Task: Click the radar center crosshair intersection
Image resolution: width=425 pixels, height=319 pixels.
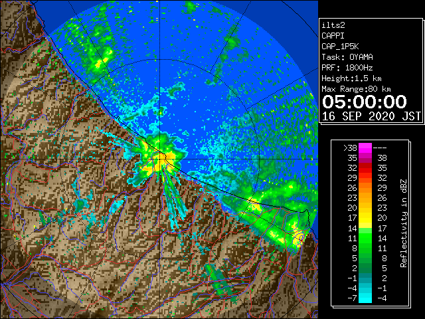Action: point(160,159)
